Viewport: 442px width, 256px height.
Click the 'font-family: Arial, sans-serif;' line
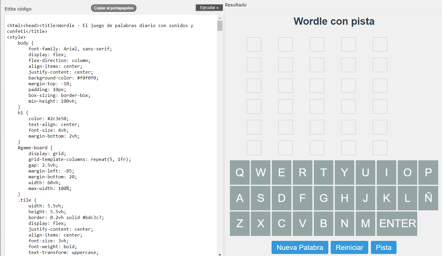tap(70, 49)
